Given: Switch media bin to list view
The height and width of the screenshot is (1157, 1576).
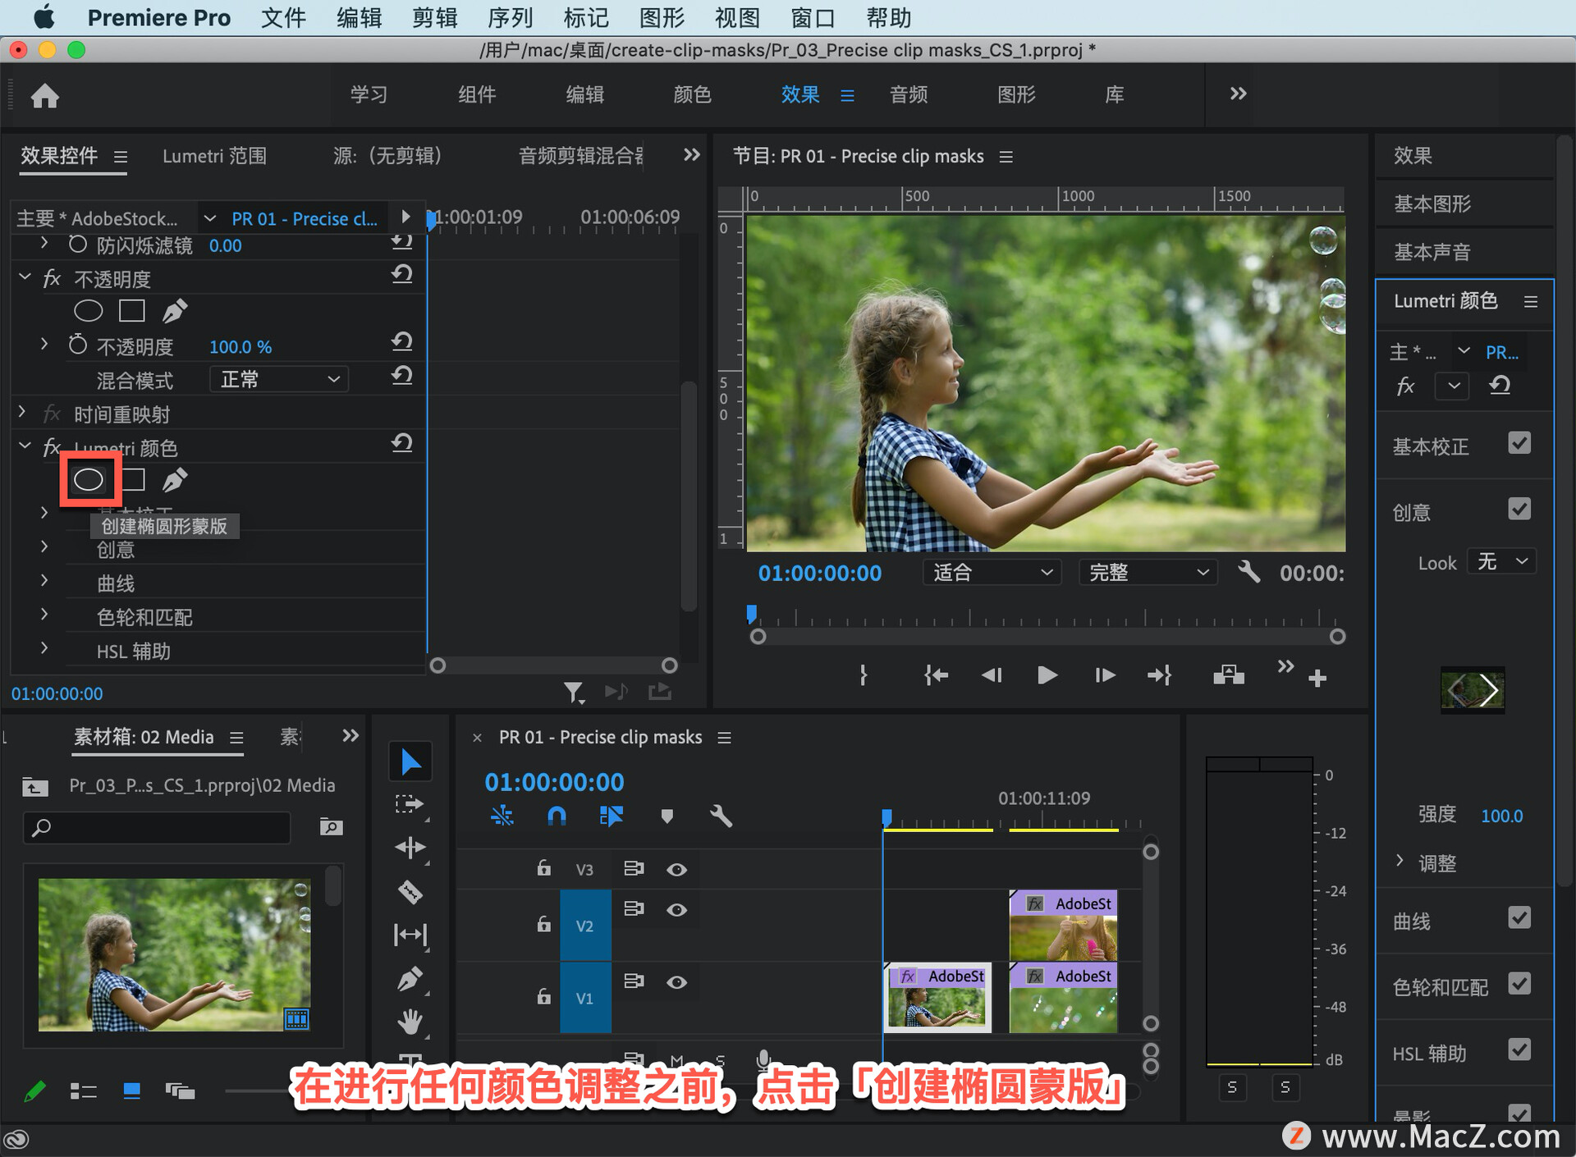Looking at the screenshot, I should [83, 1091].
